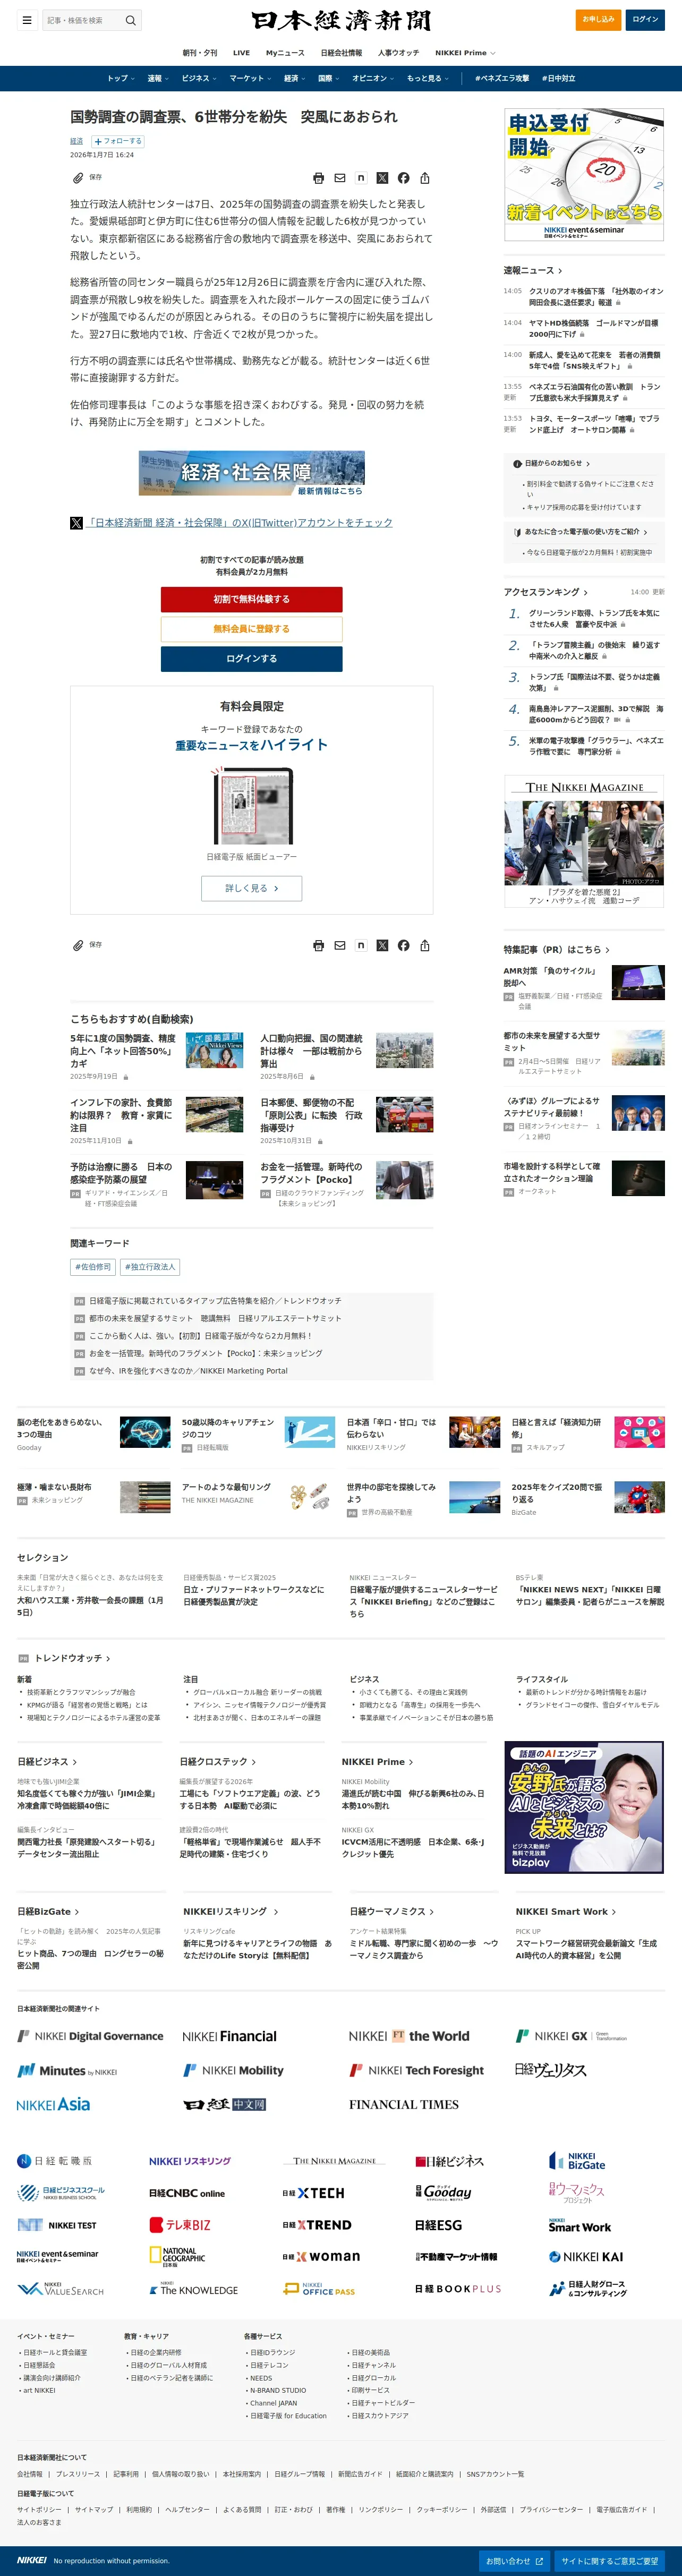Expand the オピニオン navigation dropdown
Viewport: 682px width, 2576px height.
373,78
